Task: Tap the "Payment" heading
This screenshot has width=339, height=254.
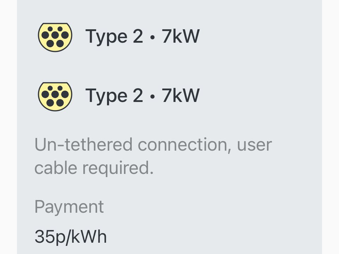Action: [69, 207]
